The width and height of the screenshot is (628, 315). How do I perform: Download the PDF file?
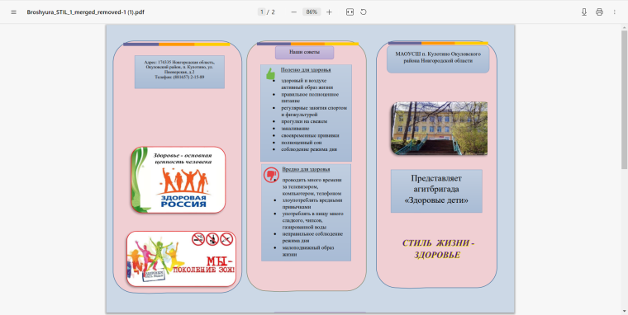pos(584,12)
